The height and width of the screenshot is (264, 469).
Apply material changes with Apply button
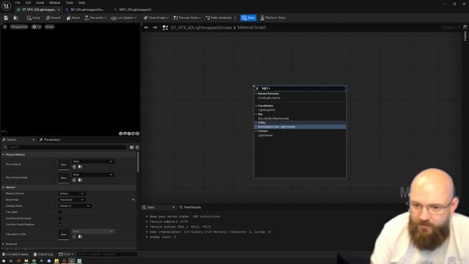click(x=34, y=18)
